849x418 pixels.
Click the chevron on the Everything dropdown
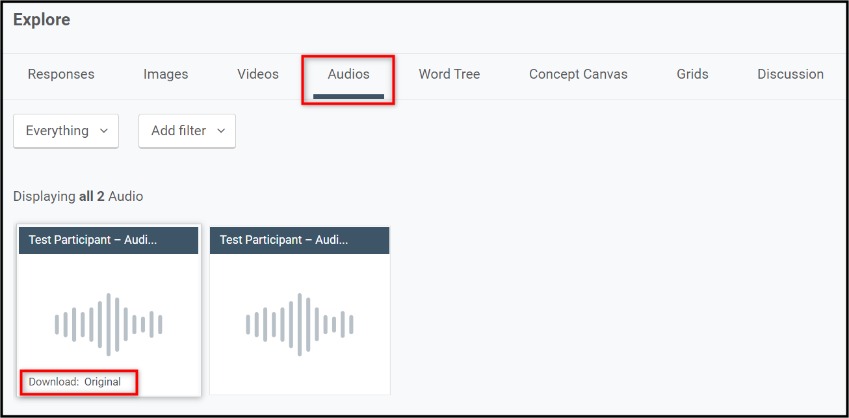(x=105, y=131)
